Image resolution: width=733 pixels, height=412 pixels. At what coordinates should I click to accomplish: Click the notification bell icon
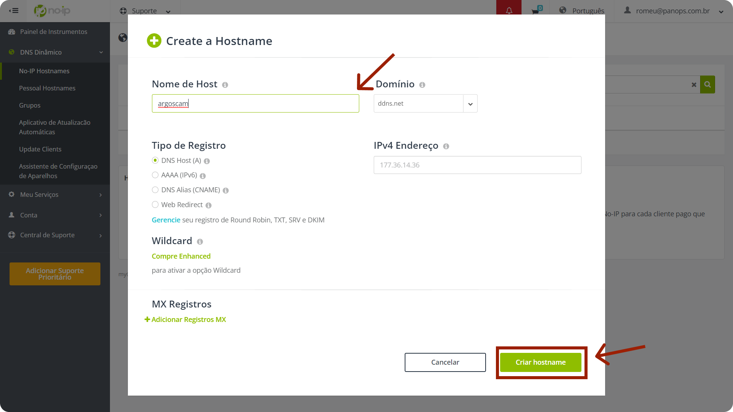tap(509, 11)
